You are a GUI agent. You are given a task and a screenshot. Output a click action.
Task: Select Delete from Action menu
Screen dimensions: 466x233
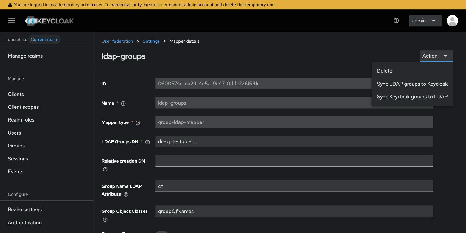click(412, 71)
